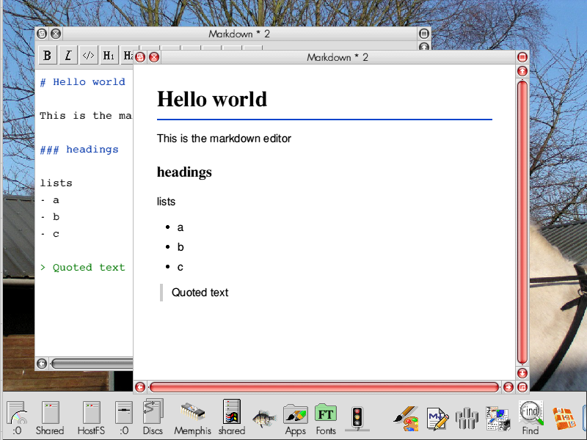The width and height of the screenshot is (587, 440).
Task: Open the Find magnifier application icon
Action: [531, 417]
